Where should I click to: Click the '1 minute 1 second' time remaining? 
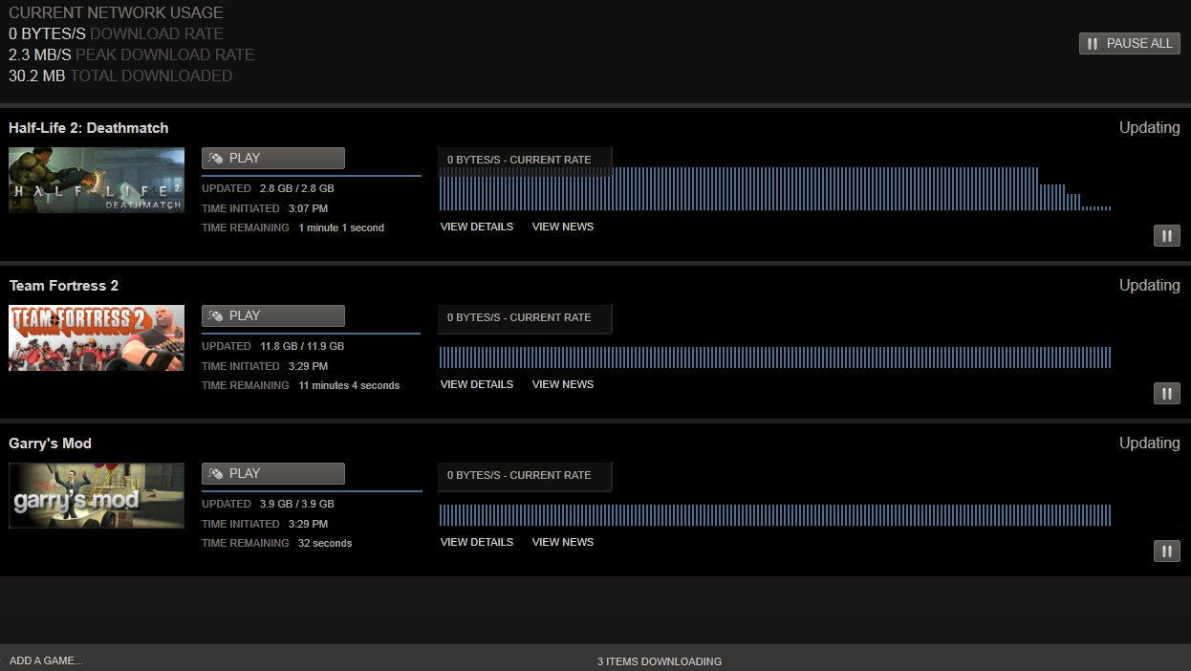click(x=341, y=228)
